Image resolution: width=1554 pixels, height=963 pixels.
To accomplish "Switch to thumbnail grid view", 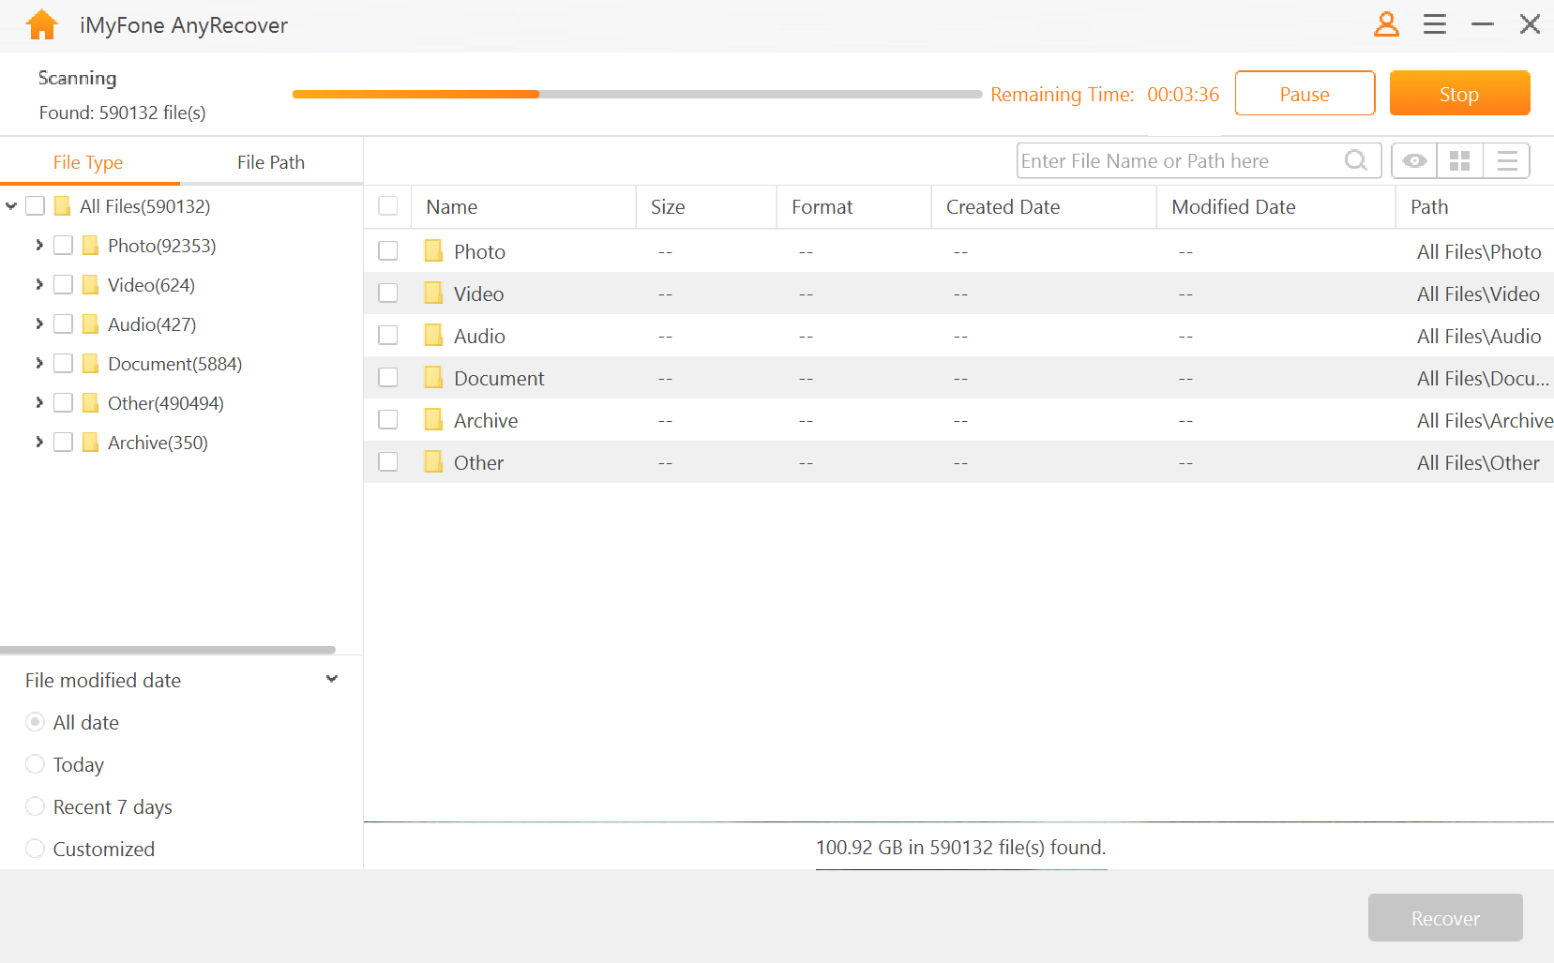I will point(1459,160).
